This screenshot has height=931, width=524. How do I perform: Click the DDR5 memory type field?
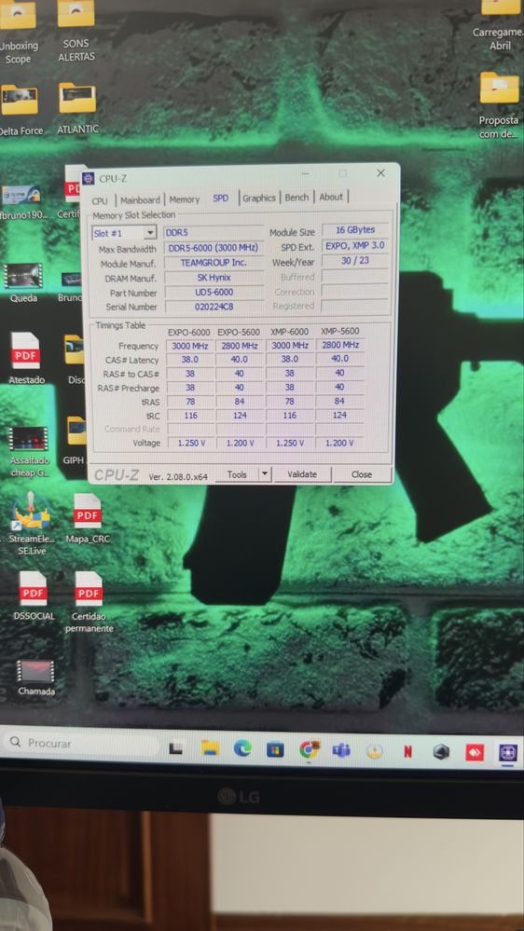[214, 232]
